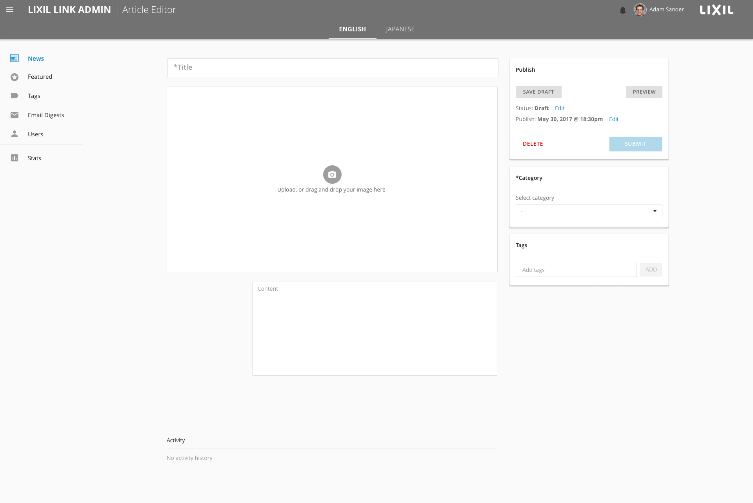Click the No activity history text
This screenshot has width=753, height=503.
click(x=189, y=458)
